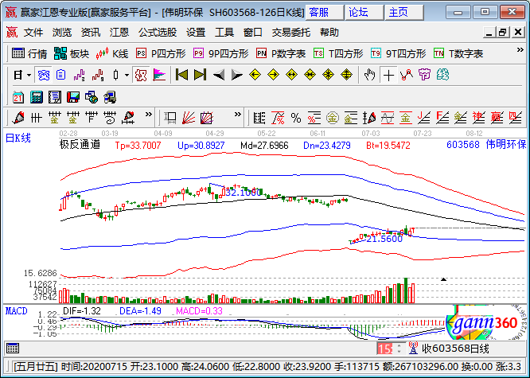This screenshot has width=530, height=378.
Task: Click the yellow diamond horizontal-compress icon
Action: [310, 75]
